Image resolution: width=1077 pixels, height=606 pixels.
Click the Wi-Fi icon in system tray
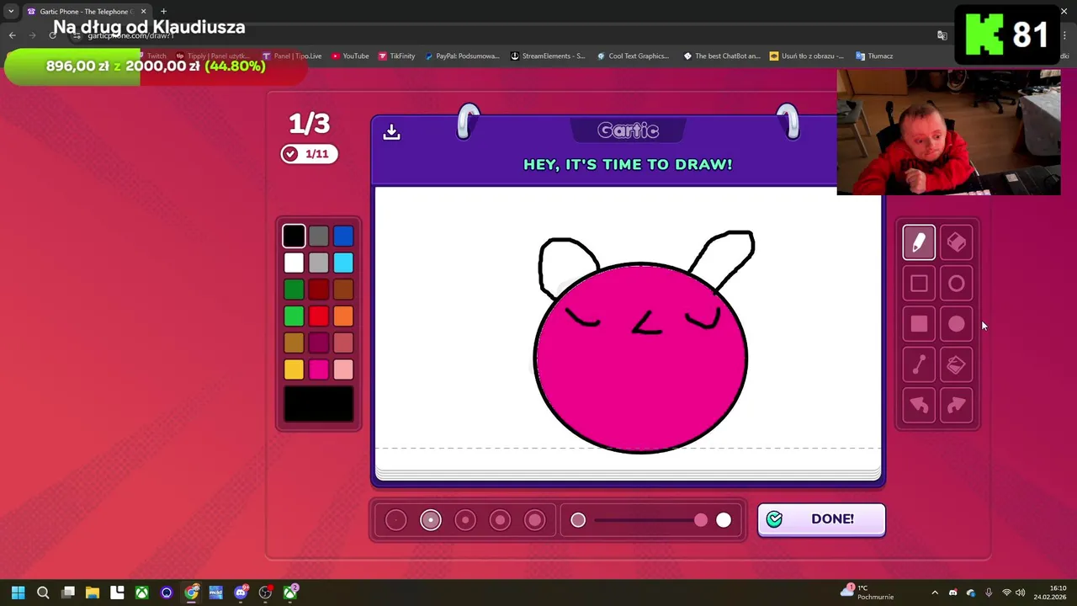click(1006, 593)
